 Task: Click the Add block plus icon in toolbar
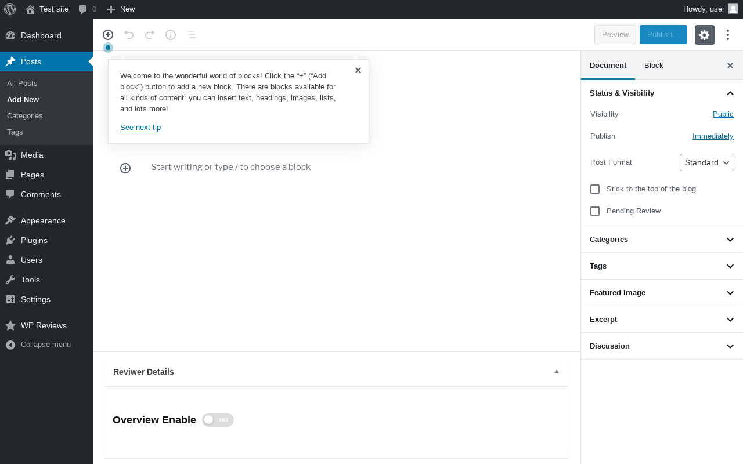pyautogui.click(x=108, y=35)
